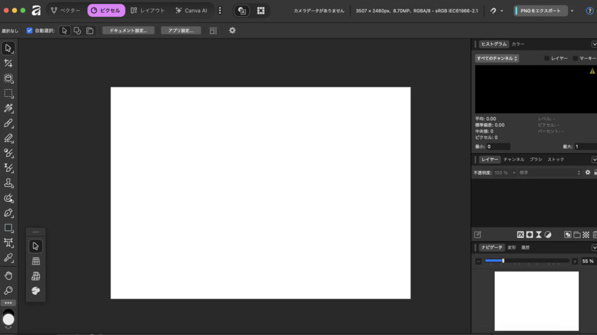
Task: Open the すべてのチャンネル dropdown
Action: coord(497,58)
